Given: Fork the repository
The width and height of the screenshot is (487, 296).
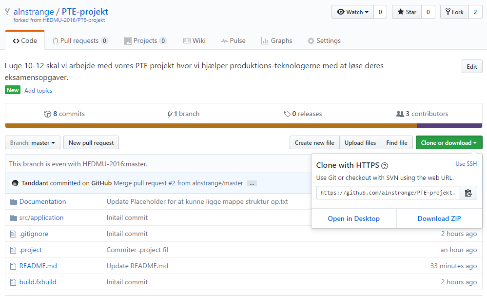Looking at the screenshot, I should point(454,12).
